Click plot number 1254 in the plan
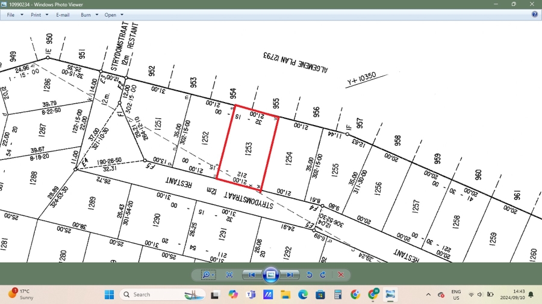542x304 pixels. [x=288, y=159]
